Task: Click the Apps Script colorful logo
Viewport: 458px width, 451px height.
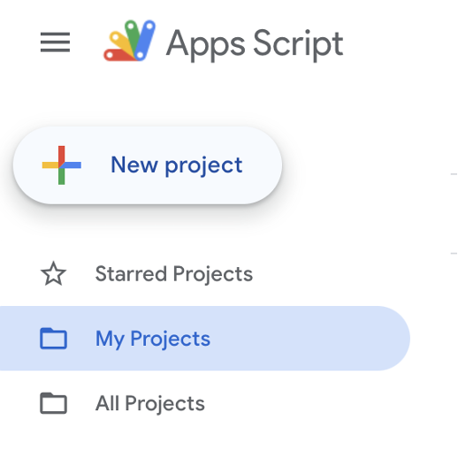Action: click(129, 41)
